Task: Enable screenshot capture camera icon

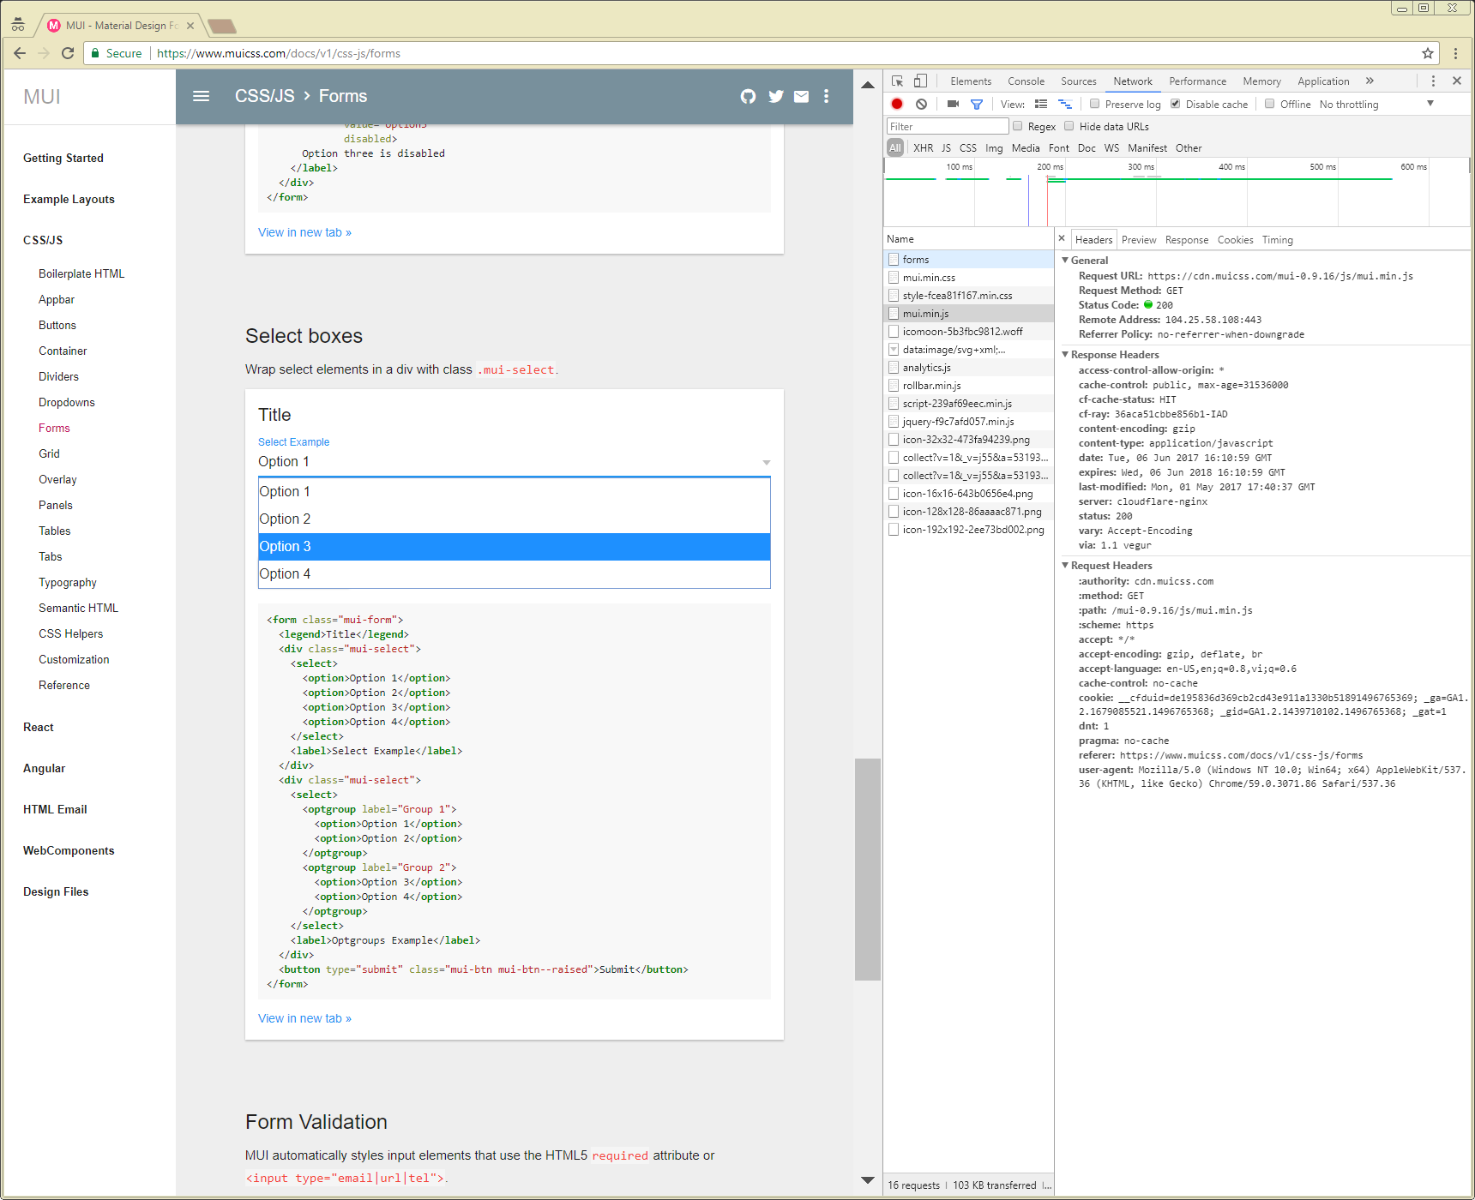Action: coord(952,104)
